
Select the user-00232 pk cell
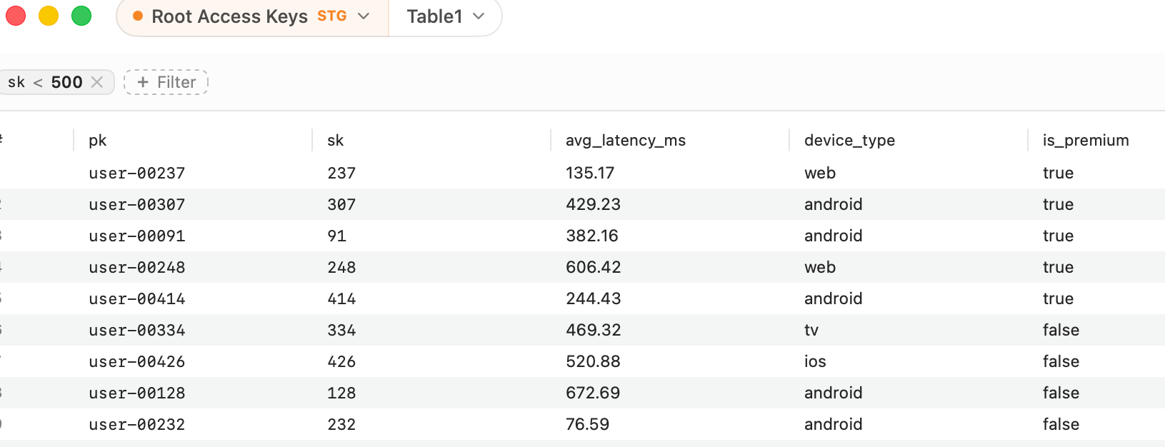tap(137, 424)
